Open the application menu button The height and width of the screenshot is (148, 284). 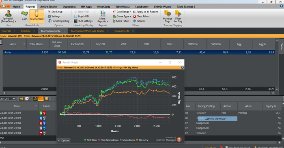(x=5, y=6)
